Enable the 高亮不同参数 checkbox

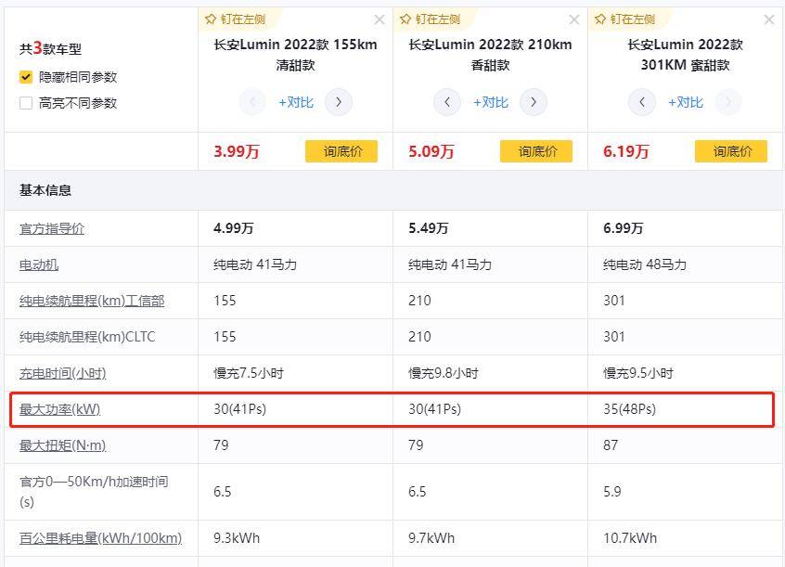tap(26, 103)
